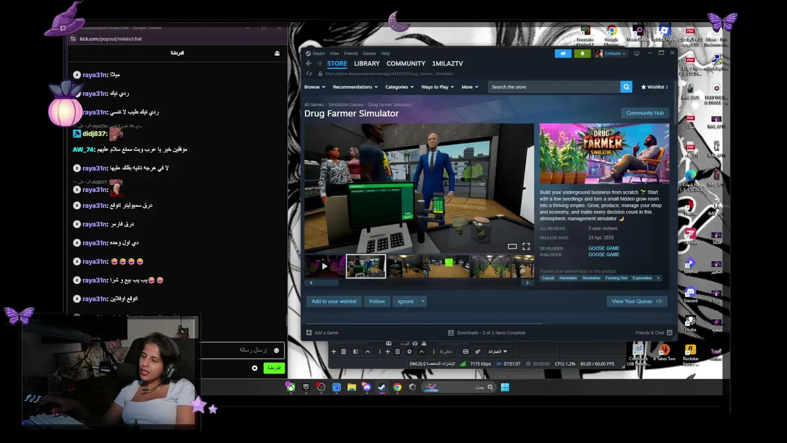Expand the More store menu
Image resolution: width=787 pixels, height=443 pixels.
tap(470, 87)
